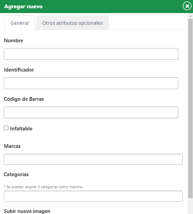Viewport: 193px width, 214px height.
Task: Open the Categorías selection field
Action: [93, 196]
